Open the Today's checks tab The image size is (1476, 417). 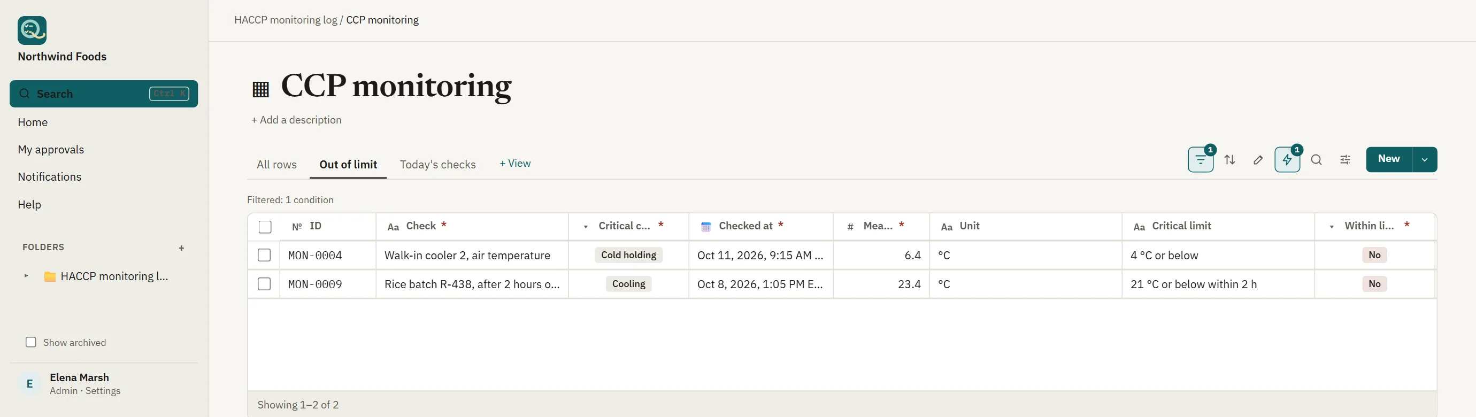(438, 165)
